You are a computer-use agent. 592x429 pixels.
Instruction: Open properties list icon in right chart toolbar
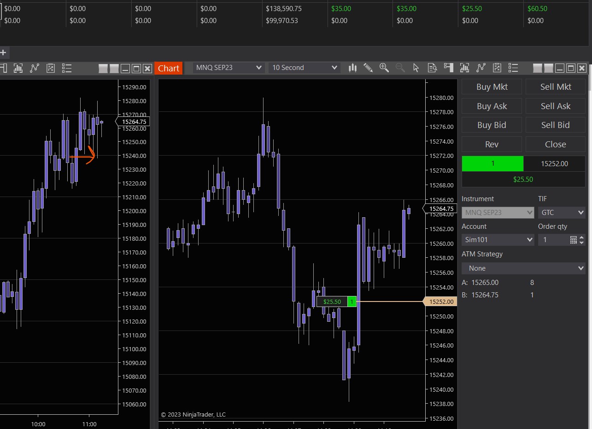(513, 68)
